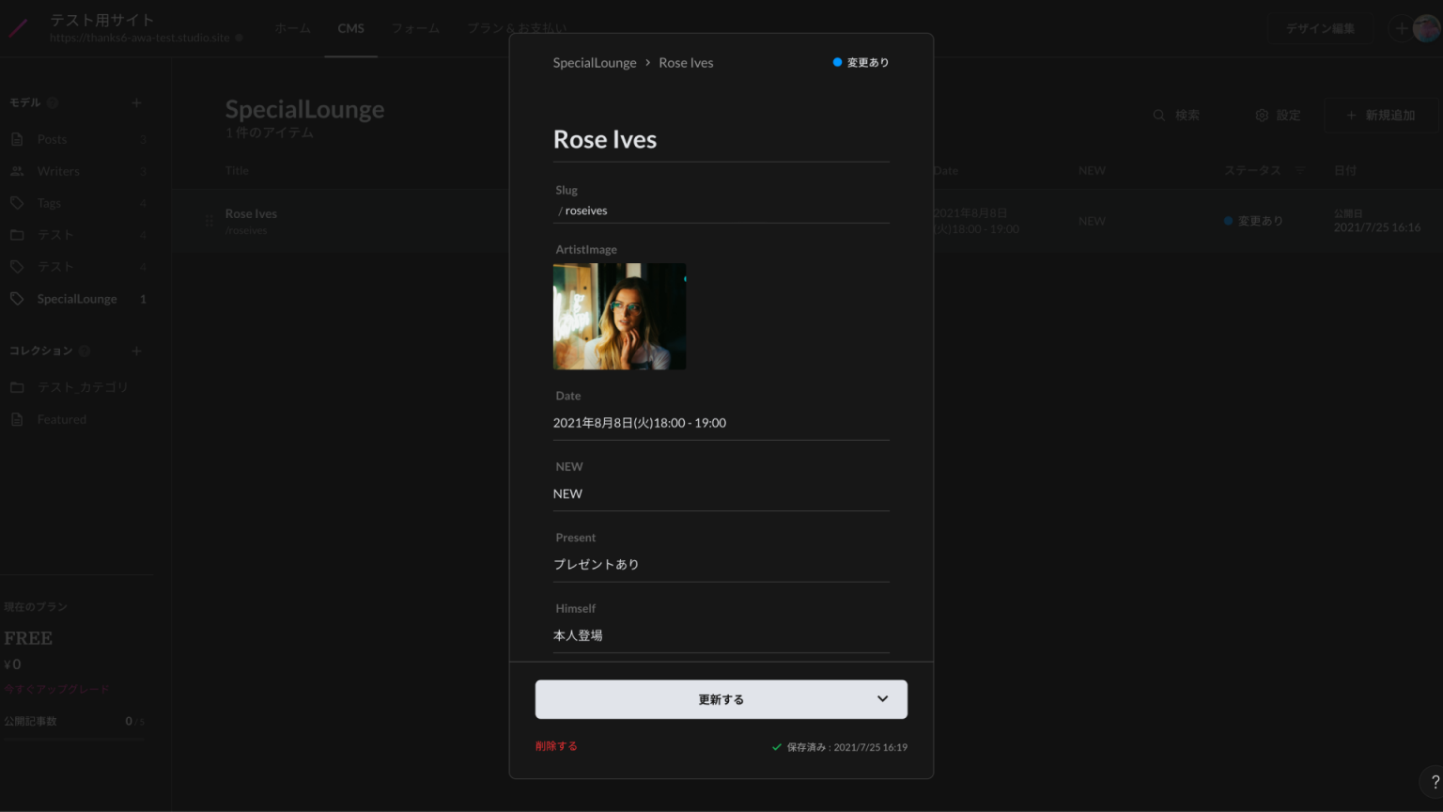
Task: Expand the 更新する publish options chevron
Action: point(882,699)
